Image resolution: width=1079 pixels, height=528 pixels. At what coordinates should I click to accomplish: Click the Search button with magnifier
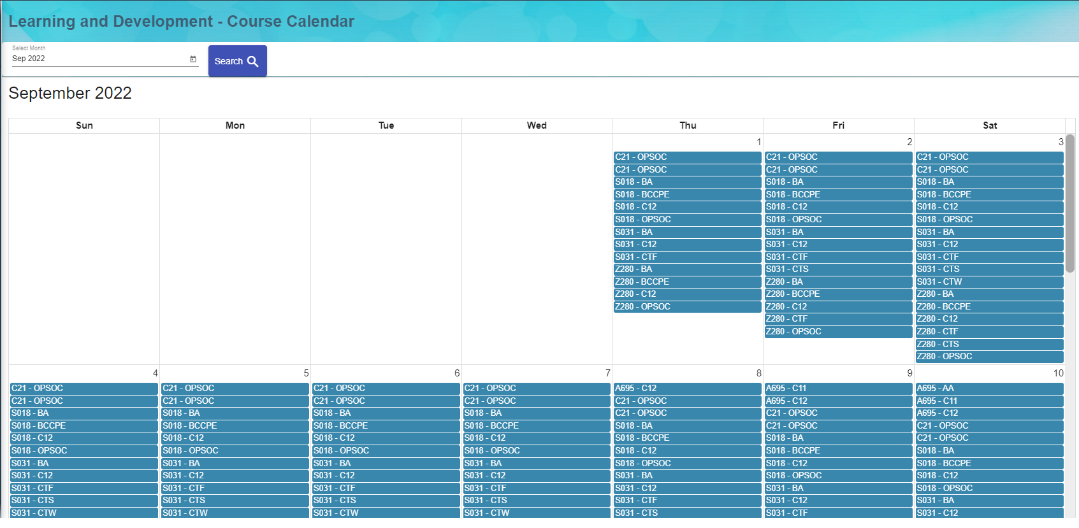(237, 61)
